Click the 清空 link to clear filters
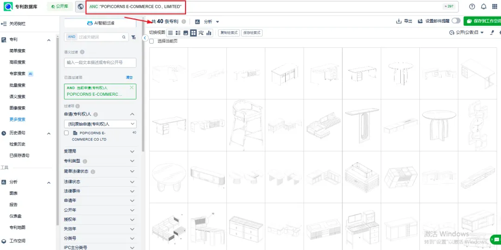This screenshot has height=250, width=501. point(129,78)
